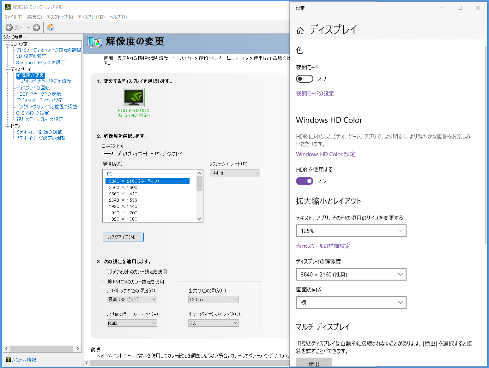Click the NVIDIA back arrow icon
Image resolution: width=489 pixels, height=368 pixels.
(9, 27)
